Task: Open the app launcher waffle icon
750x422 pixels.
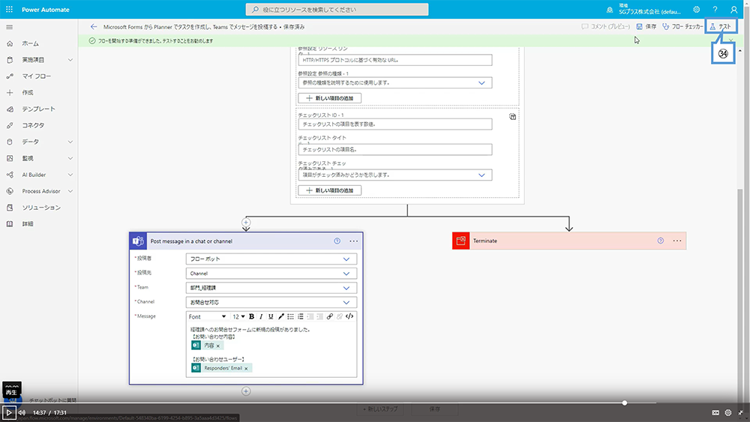Action: tap(9, 9)
